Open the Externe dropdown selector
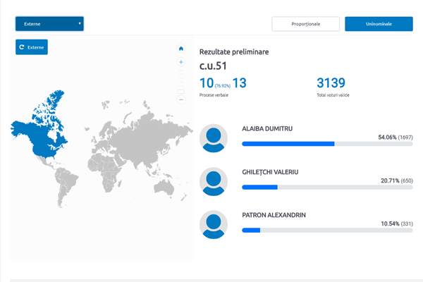The width and height of the screenshot is (423, 282). (49, 24)
